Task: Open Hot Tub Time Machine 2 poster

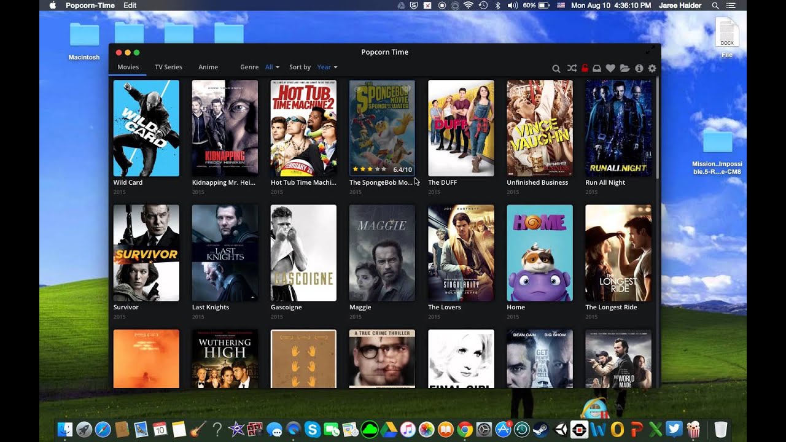Action: [x=303, y=128]
